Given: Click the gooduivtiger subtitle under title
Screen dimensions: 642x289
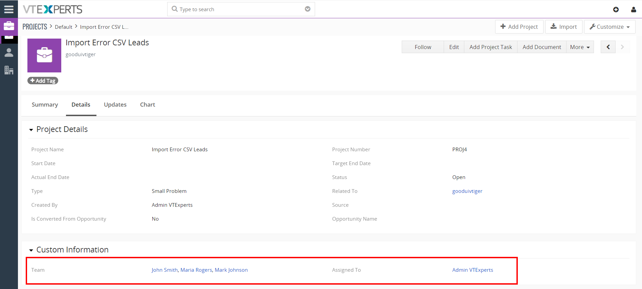Looking at the screenshot, I should [x=81, y=54].
